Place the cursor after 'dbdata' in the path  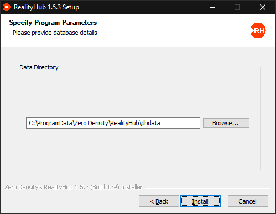tap(160, 123)
